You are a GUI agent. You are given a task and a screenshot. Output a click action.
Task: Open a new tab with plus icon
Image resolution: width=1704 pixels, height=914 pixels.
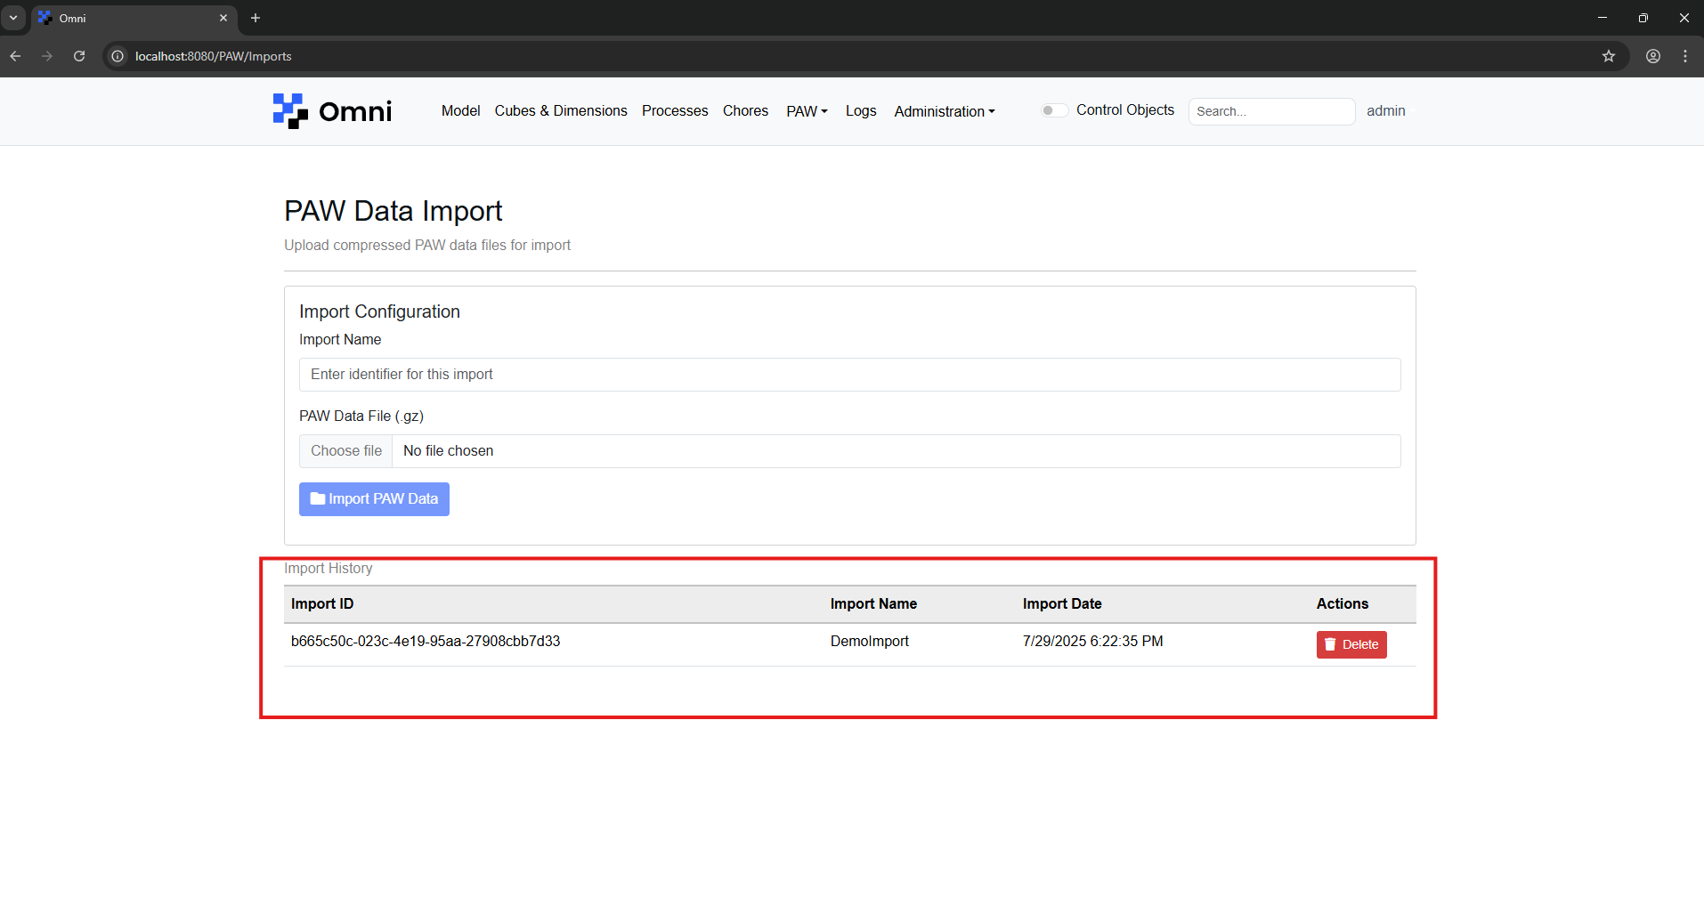click(256, 18)
